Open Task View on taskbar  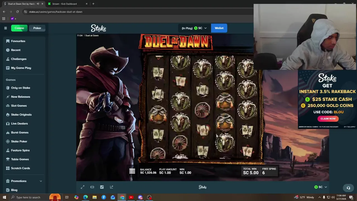[x=67, y=197]
